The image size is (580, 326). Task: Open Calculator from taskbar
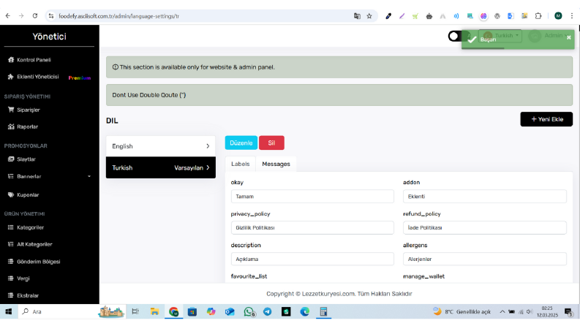point(323,311)
